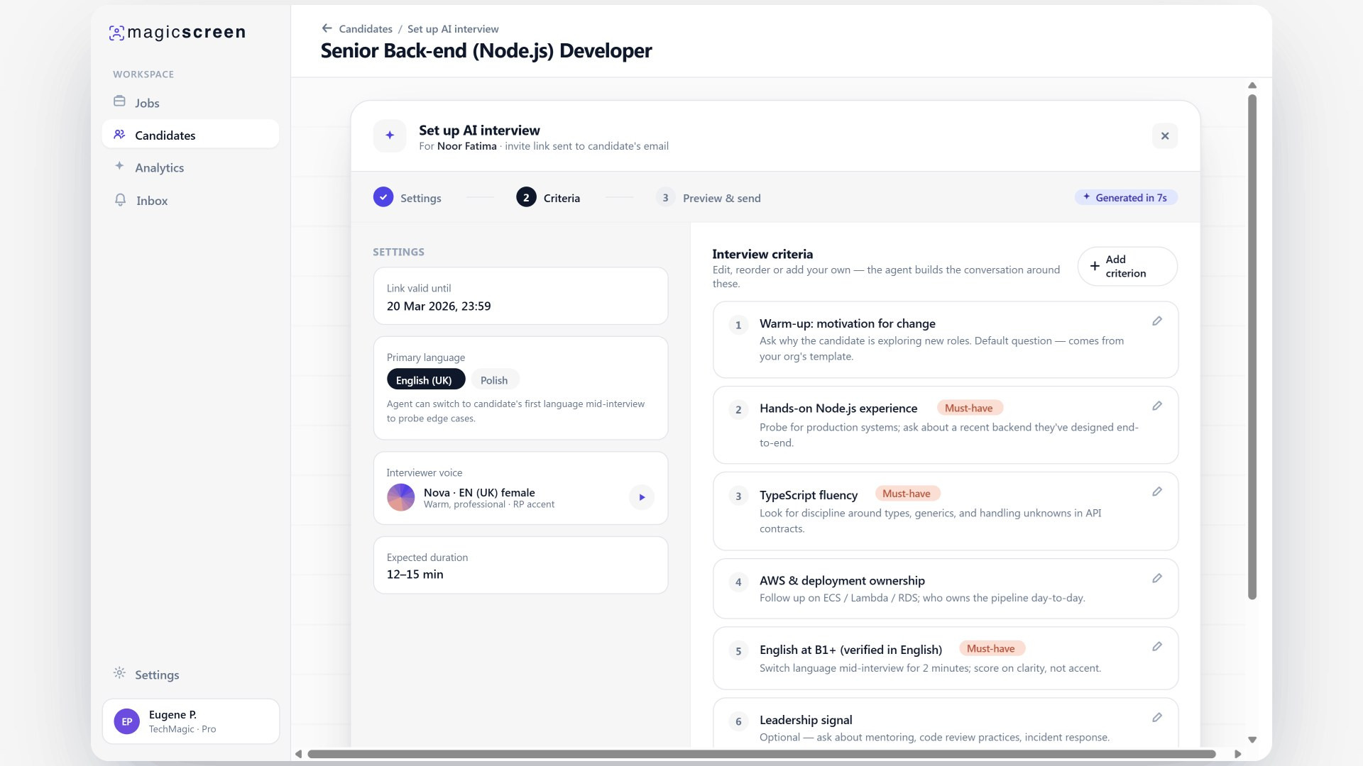Select the Criteria step
This screenshot has height=766, width=1363.
pos(548,197)
